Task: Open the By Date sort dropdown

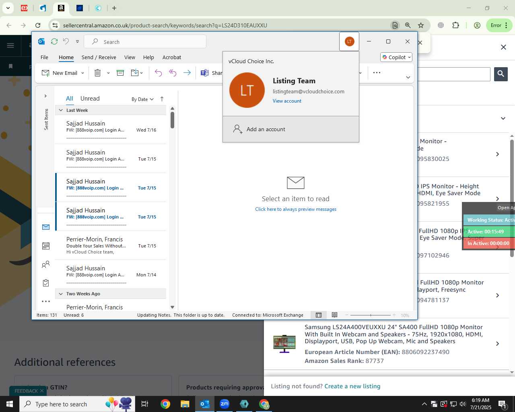Action: 142,99
